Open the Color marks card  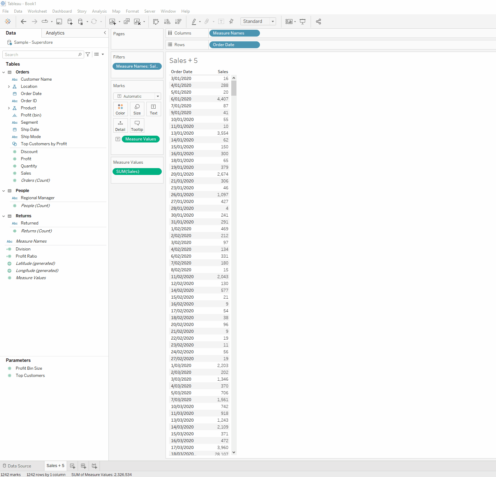pos(120,109)
